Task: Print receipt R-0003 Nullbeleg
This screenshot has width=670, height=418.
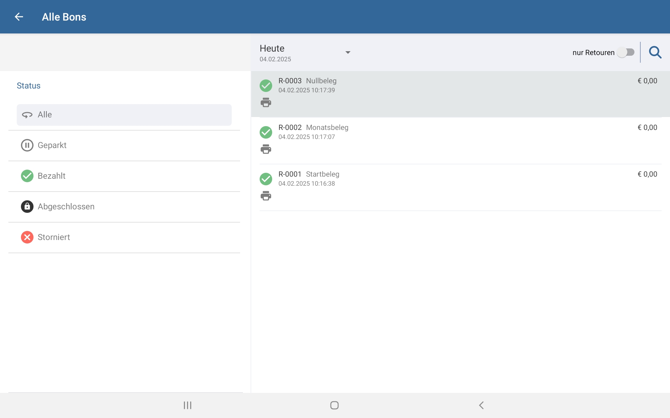Action: tap(266, 102)
